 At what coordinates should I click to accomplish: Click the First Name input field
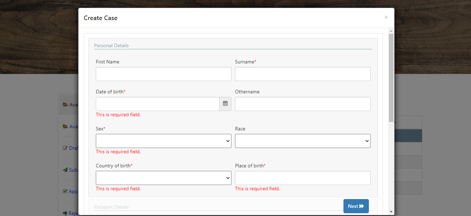[163, 74]
